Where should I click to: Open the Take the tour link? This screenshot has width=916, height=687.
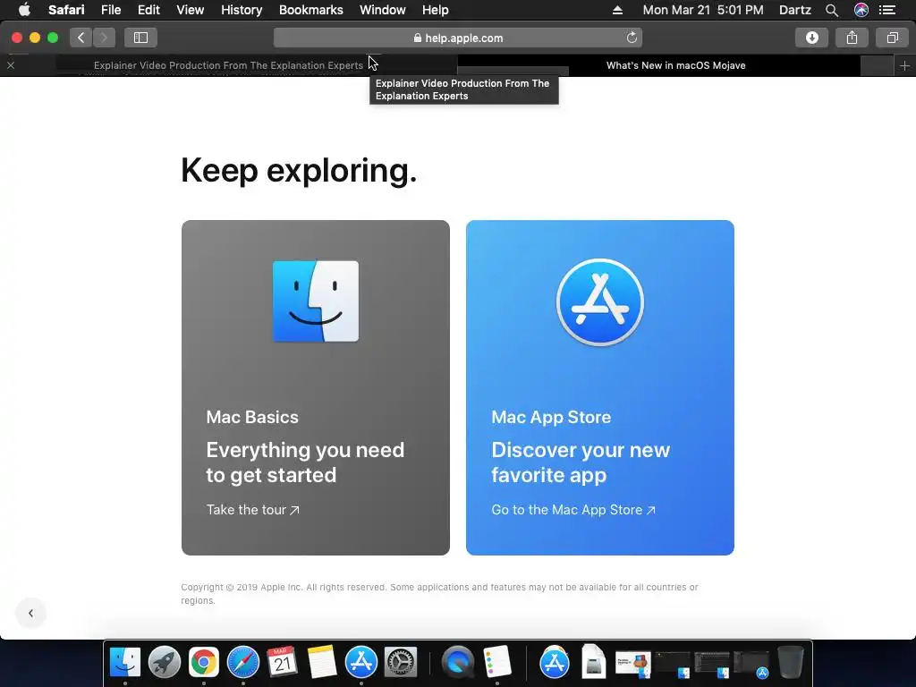(x=252, y=510)
